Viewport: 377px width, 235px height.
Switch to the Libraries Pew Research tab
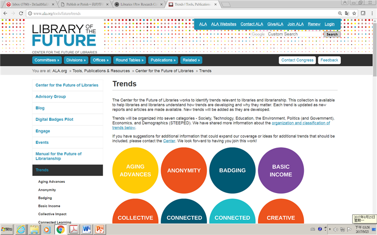pos(139,4)
